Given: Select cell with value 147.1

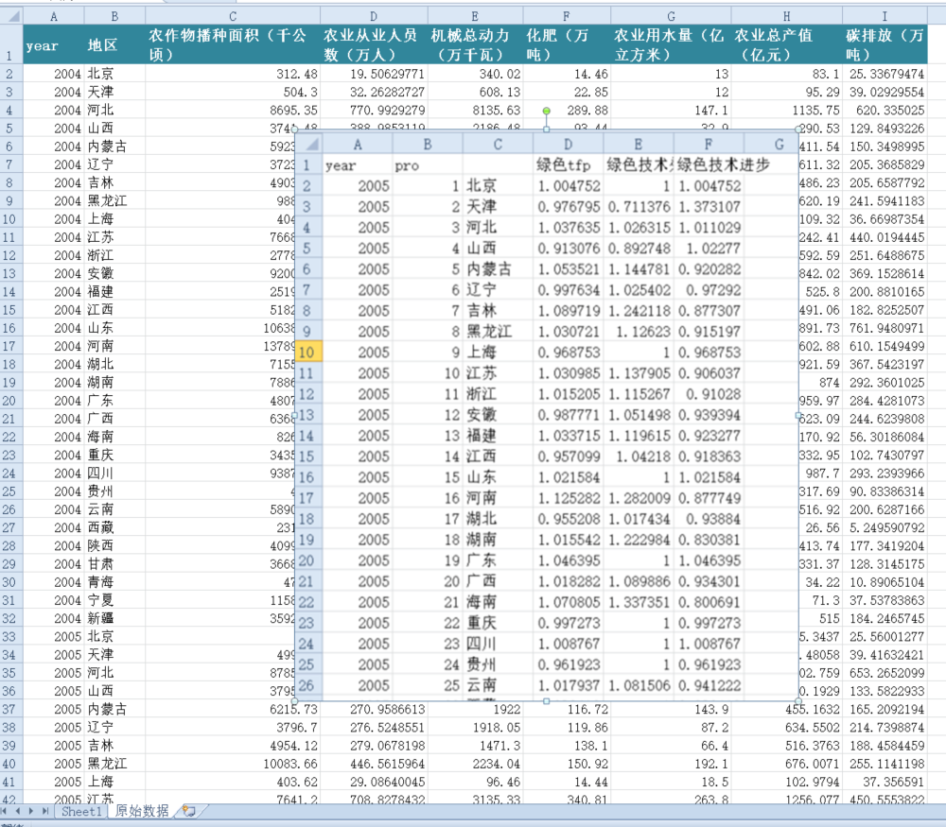Looking at the screenshot, I should click(671, 111).
